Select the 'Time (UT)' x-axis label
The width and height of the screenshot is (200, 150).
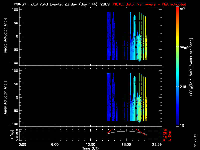(90, 148)
